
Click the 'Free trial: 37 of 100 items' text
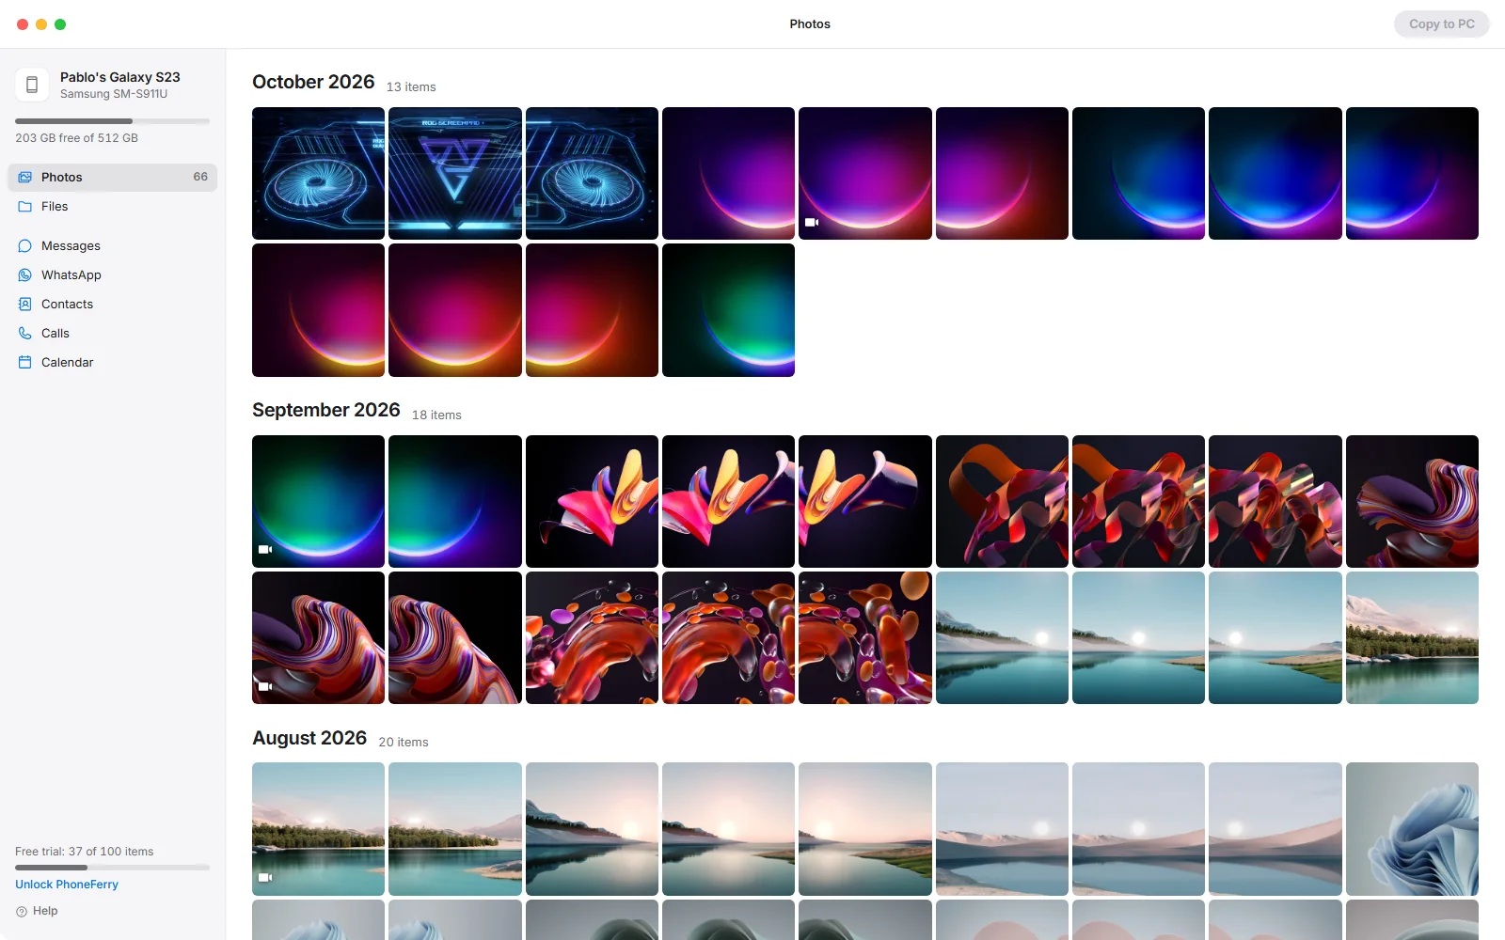coord(85,852)
